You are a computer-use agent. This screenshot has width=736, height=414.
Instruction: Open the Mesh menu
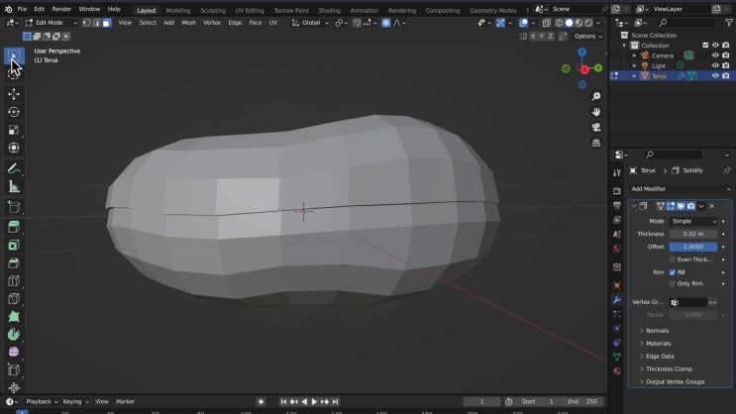(188, 23)
